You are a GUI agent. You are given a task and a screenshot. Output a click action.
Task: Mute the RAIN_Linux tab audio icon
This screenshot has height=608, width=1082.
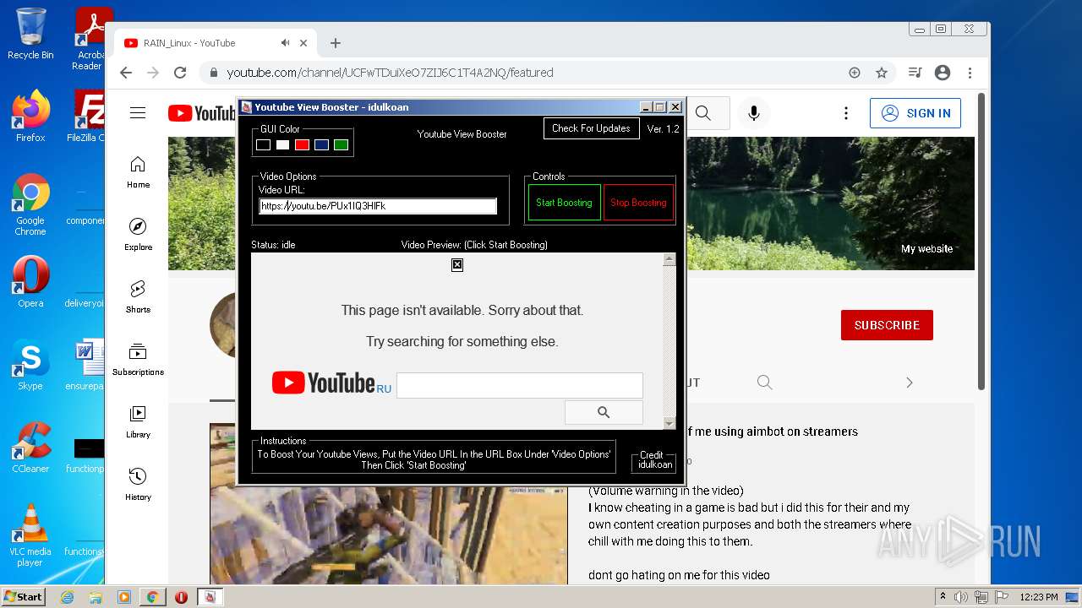[x=286, y=43]
